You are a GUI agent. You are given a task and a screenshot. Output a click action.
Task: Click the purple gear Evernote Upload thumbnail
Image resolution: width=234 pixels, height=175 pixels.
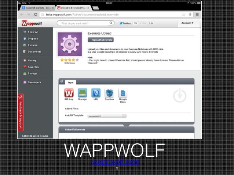(x=70, y=44)
